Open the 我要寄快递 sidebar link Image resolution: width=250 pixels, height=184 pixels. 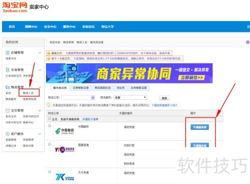point(29,99)
